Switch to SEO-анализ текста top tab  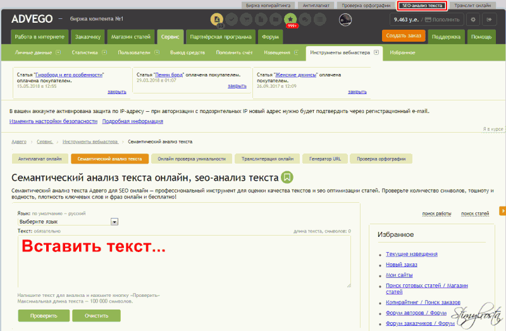pos(422,6)
